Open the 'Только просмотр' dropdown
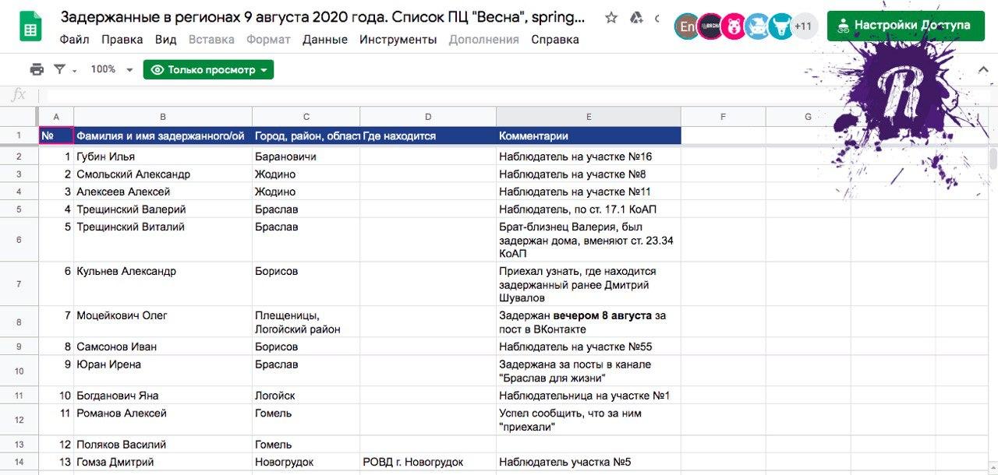998x475 pixels. click(208, 70)
